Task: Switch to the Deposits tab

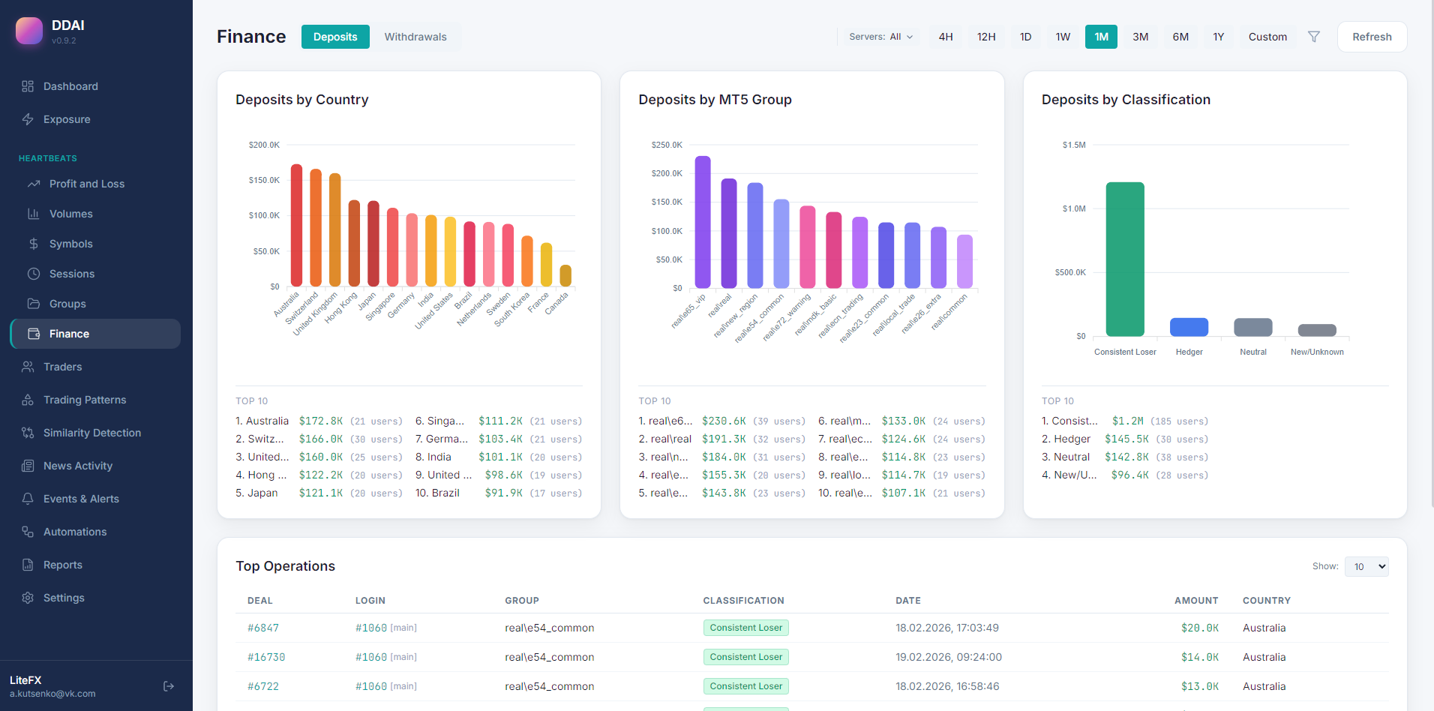Action: (x=335, y=37)
